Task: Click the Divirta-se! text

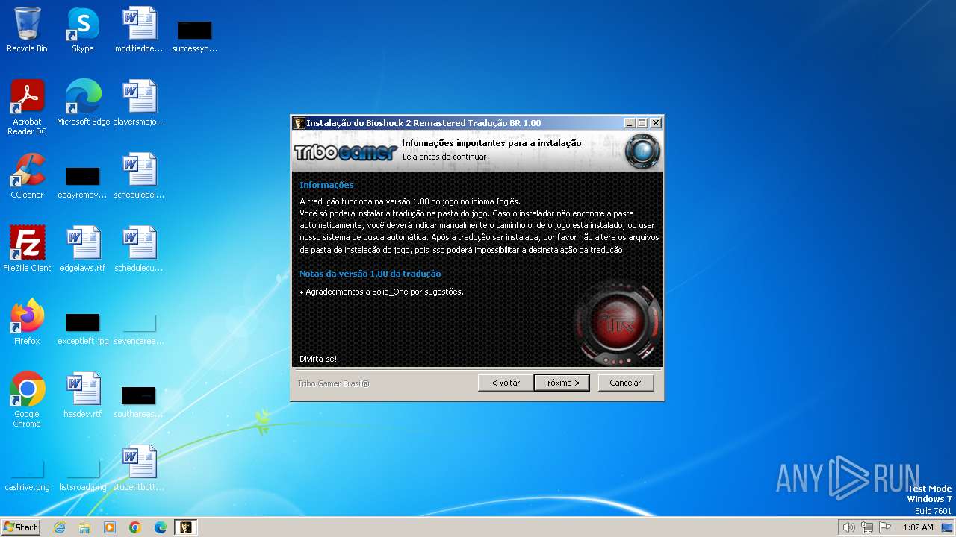Action: click(x=318, y=359)
